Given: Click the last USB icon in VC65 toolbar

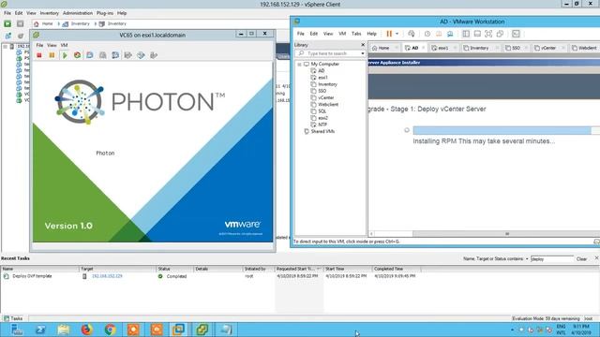Looking at the screenshot, I should [154, 55].
